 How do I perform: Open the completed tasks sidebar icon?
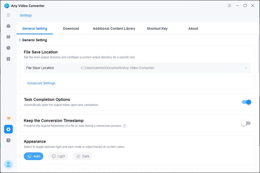[8, 59]
